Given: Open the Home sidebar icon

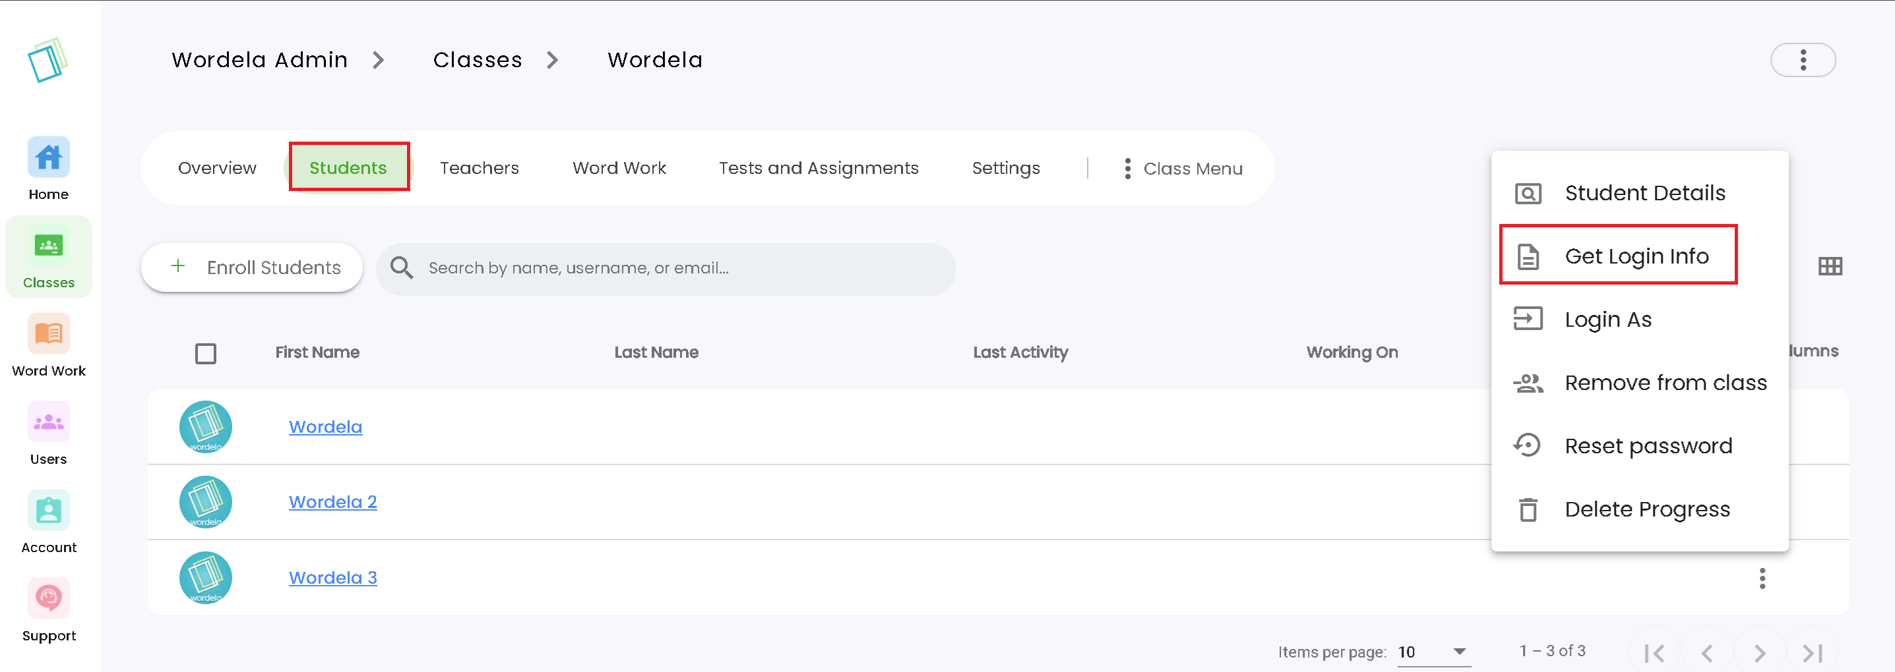Looking at the screenshot, I should point(49,157).
